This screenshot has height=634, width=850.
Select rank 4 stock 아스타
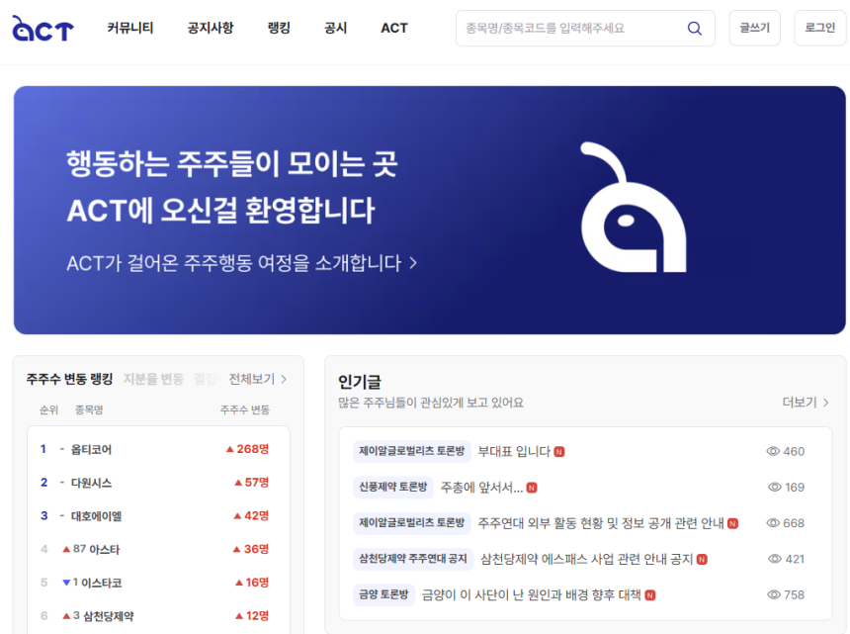[104, 549]
